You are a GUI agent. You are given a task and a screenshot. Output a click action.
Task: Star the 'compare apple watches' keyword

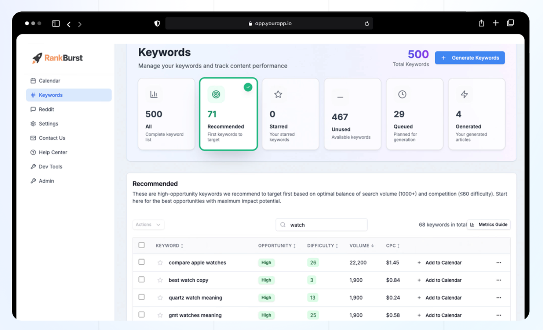(x=160, y=263)
